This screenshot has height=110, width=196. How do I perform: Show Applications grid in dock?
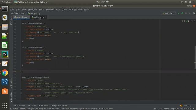click(5, 105)
